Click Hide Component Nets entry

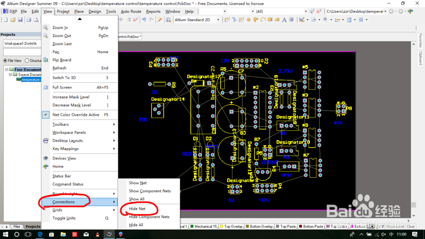pyautogui.click(x=149, y=217)
